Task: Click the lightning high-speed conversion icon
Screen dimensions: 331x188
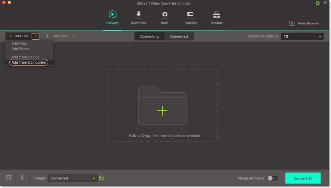Action: tap(22, 178)
